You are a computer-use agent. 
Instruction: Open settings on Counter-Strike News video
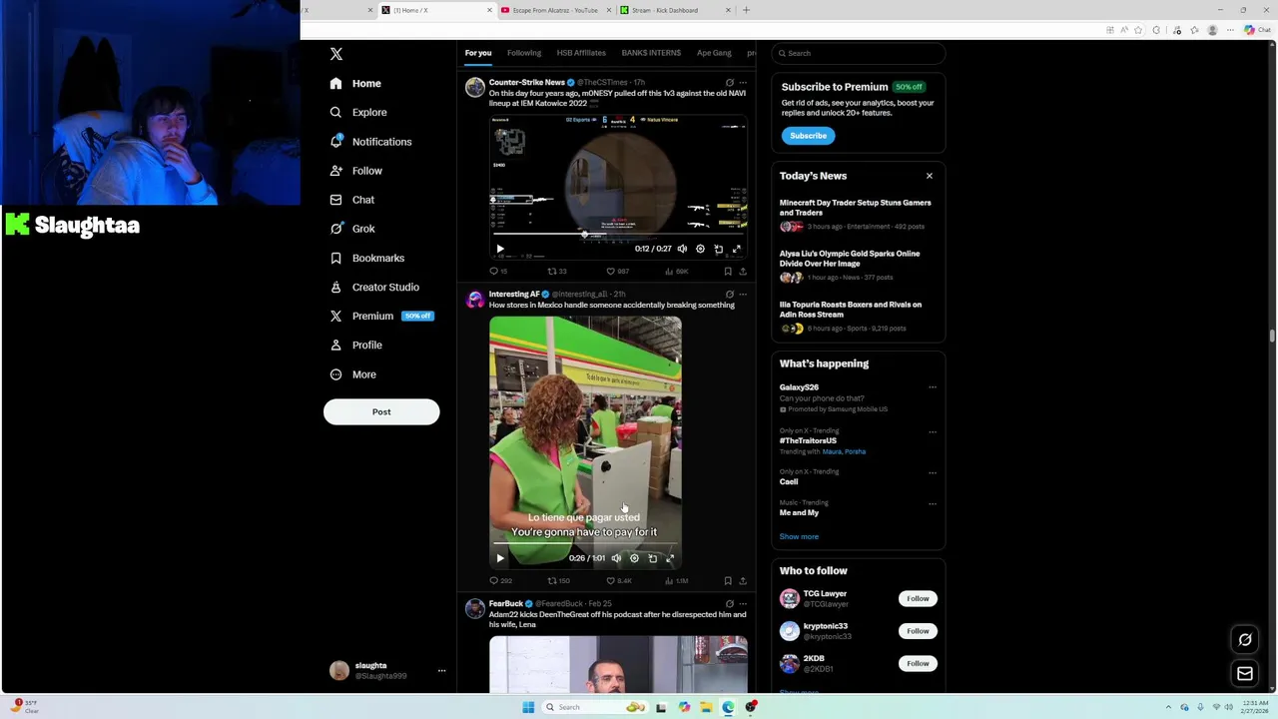point(700,249)
